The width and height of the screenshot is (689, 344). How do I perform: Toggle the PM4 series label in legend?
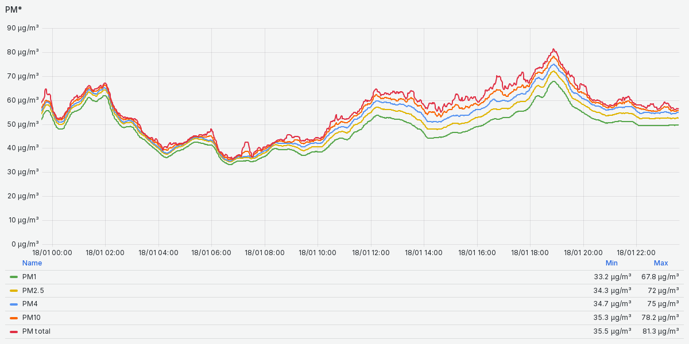coord(30,304)
